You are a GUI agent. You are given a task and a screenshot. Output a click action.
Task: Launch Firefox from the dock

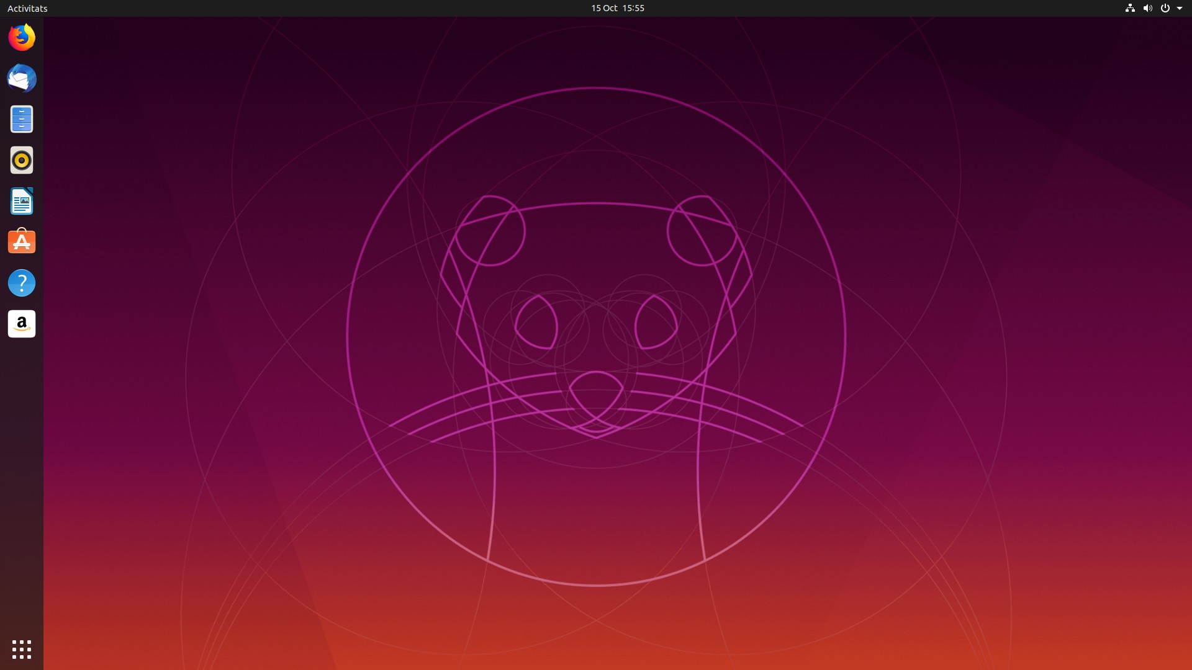[22, 37]
